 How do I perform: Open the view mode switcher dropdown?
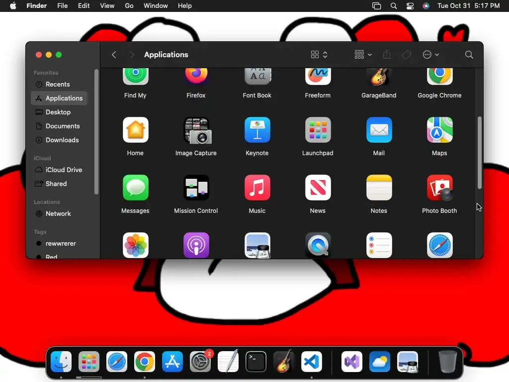point(319,55)
